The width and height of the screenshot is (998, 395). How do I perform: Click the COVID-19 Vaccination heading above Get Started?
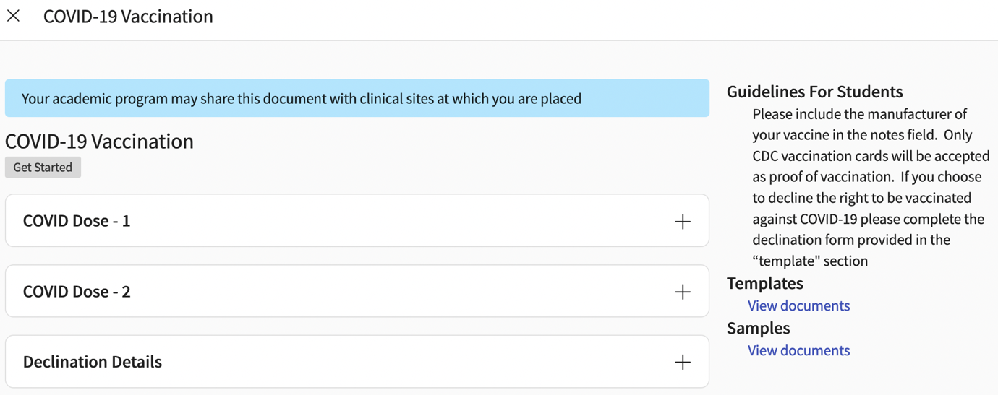point(99,142)
